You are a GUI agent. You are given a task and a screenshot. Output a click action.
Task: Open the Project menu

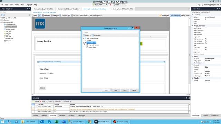coord(17,4)
